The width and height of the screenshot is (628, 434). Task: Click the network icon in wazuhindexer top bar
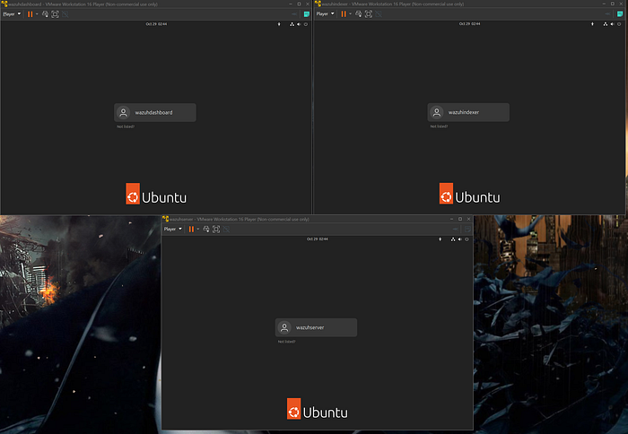point(606,23)
